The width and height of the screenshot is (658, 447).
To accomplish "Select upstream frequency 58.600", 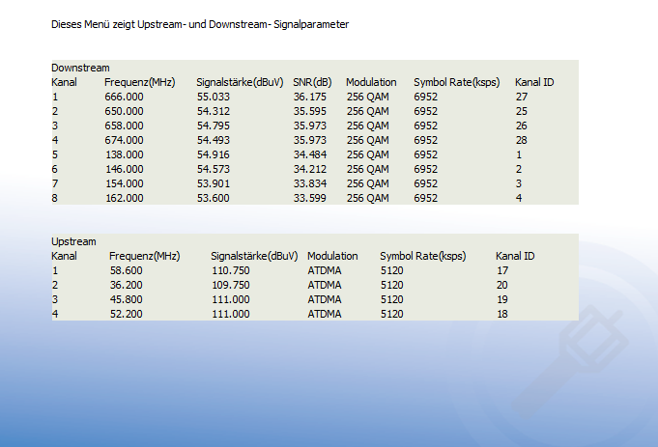I will (126, 271).
